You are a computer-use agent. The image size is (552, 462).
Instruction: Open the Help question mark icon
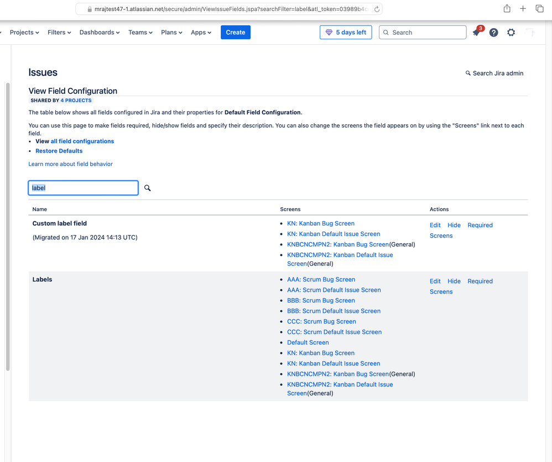pos(493,33)
